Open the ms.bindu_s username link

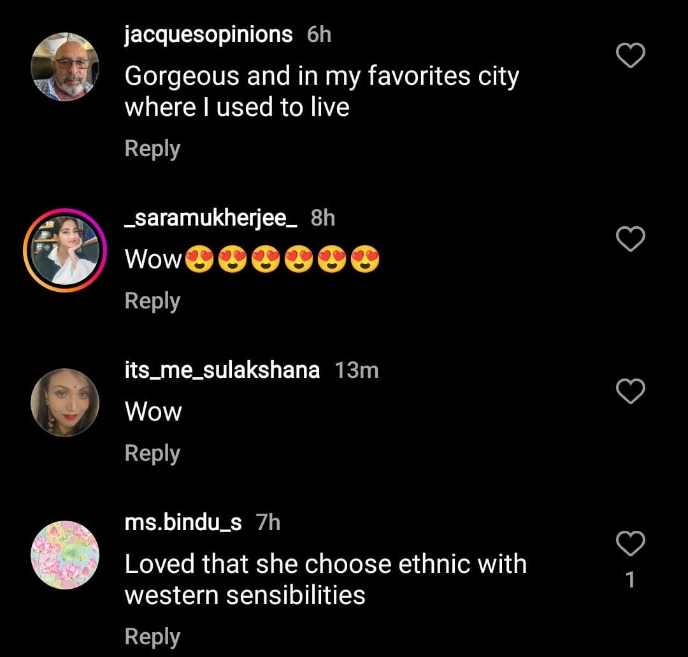point(183,523)
